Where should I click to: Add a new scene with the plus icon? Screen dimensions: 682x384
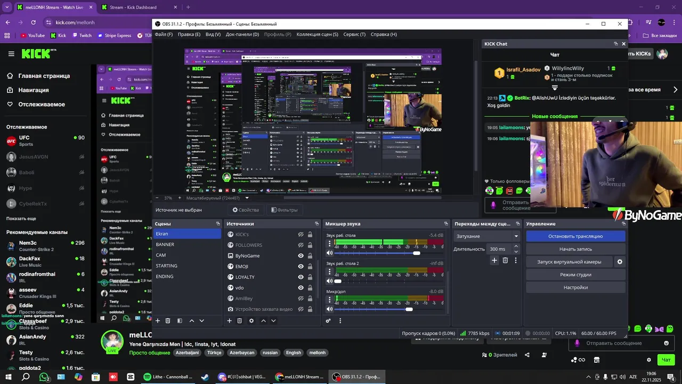pos(158,321)
